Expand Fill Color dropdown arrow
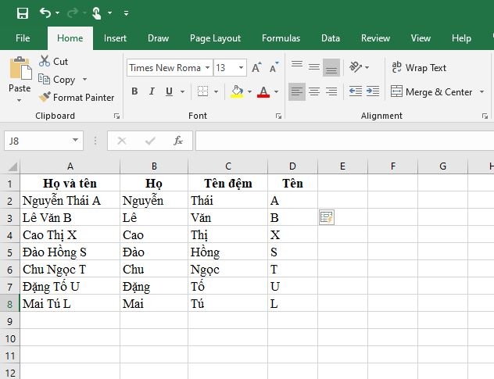The image size is (494, 379). (x=249, y=91)
